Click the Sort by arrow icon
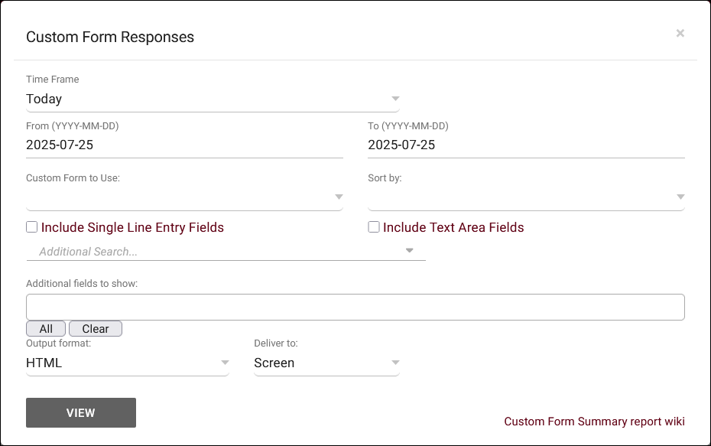 tap(680, 197)
